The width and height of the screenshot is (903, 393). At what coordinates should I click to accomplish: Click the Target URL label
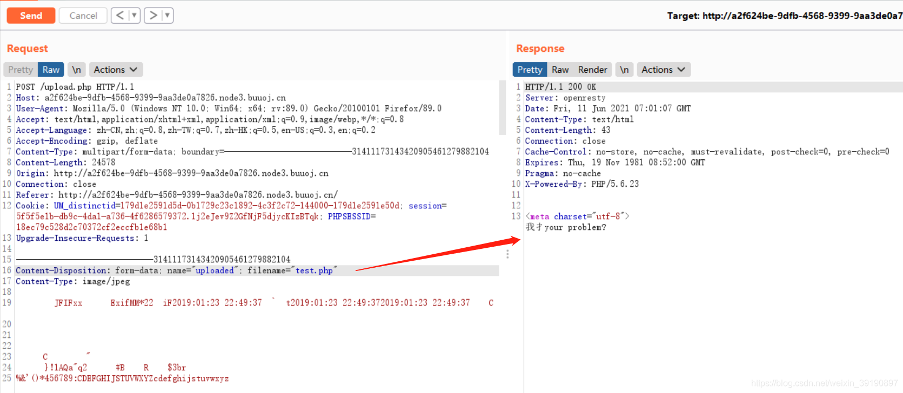785,16
